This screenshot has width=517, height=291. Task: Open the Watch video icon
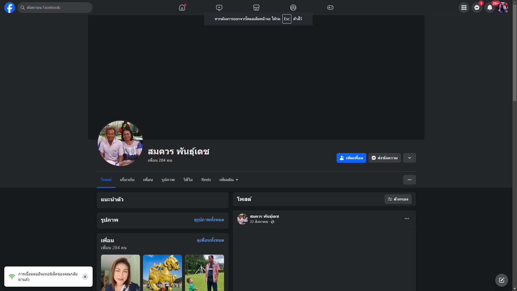219,8
